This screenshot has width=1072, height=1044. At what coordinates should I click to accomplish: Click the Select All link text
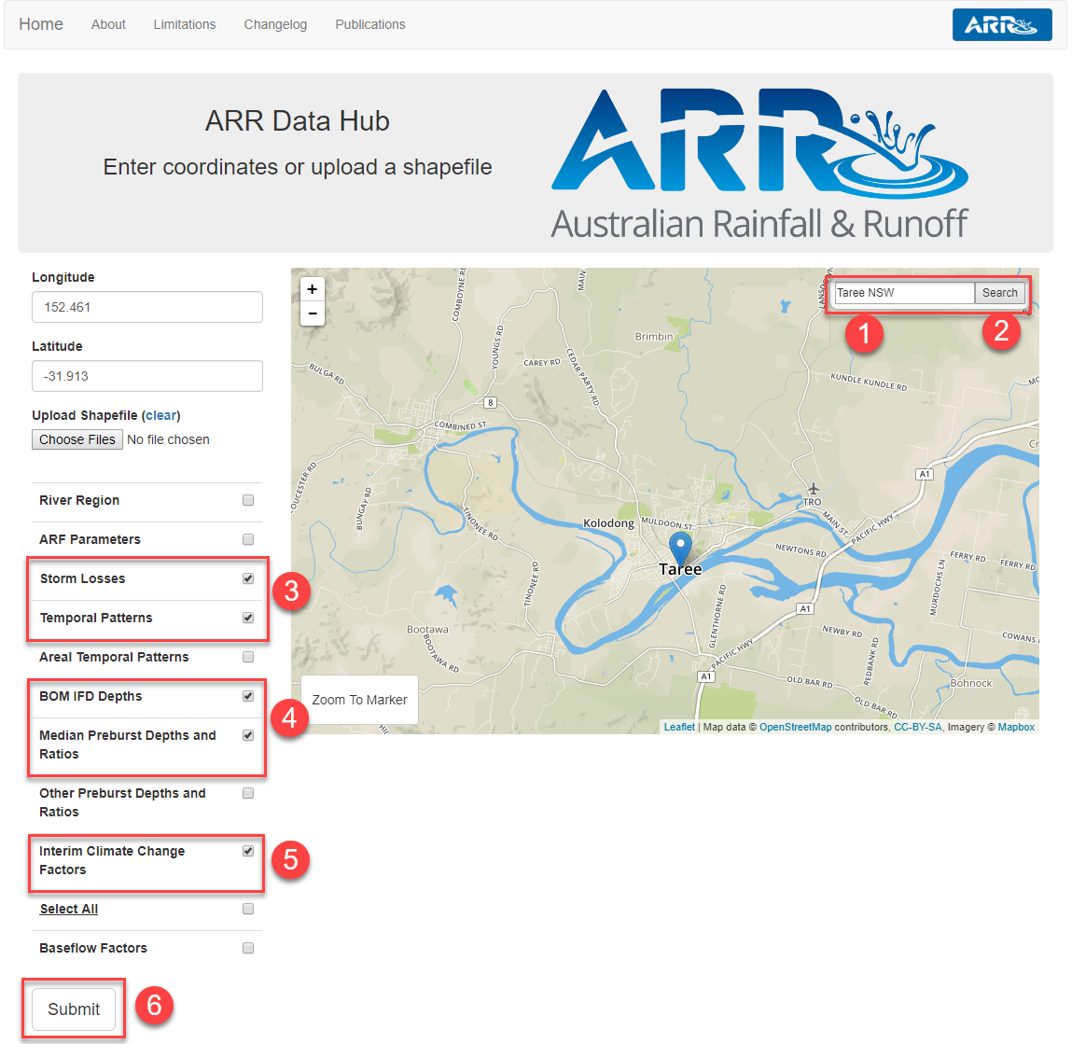point(69,909)
